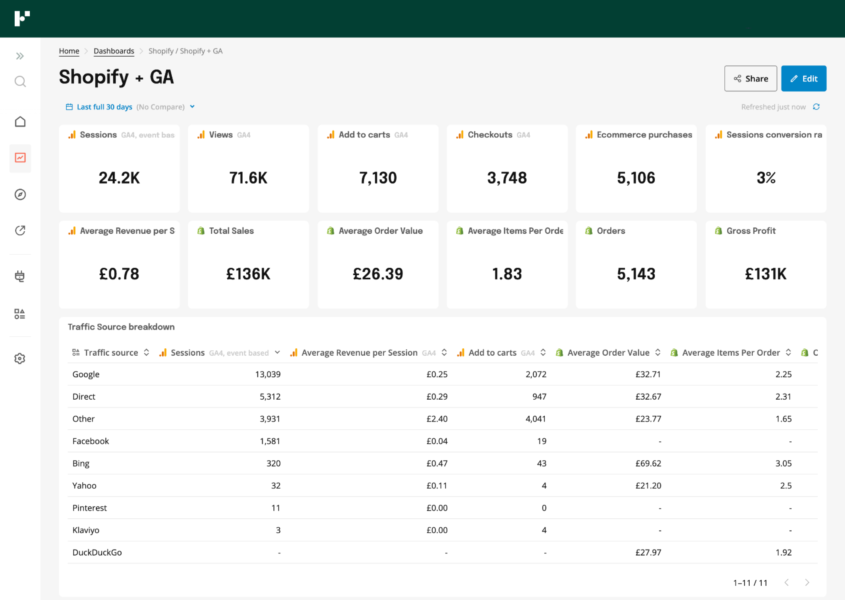The width and height of the screenshot is (845, 600).
Task: Sort the table by Average Order Value
Action: pyautogui.click(x=658, y=352)
